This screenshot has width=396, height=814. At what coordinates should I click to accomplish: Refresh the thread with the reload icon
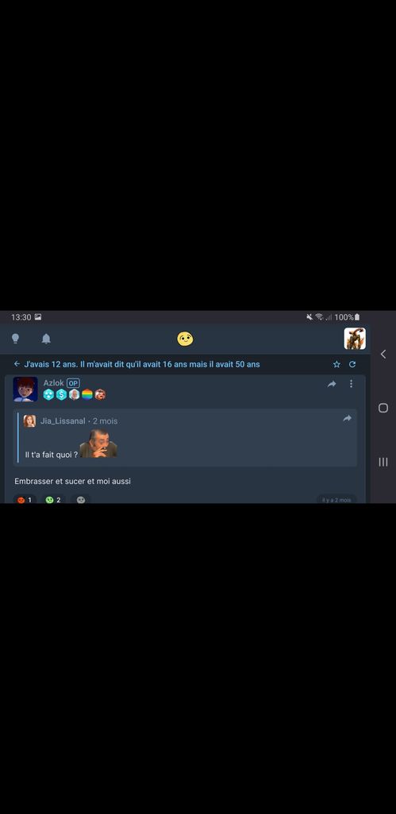click(x=352, y=364)
